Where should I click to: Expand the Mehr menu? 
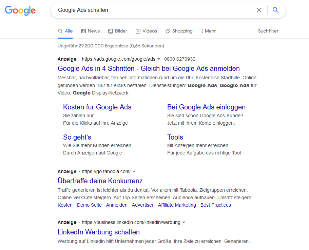tap(208, 31)
